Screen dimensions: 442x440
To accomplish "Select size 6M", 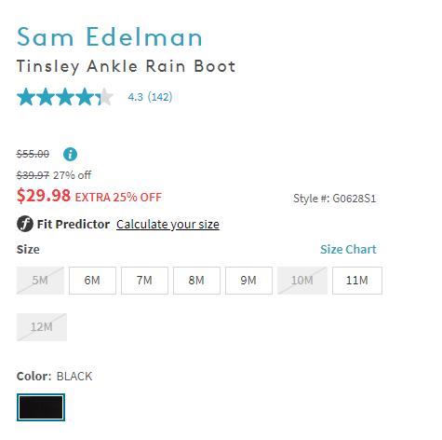I will (92, 281).
